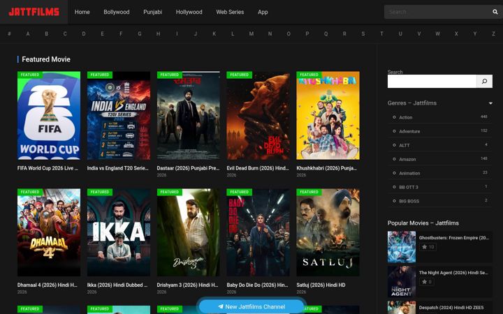Filter titles by letter Z
This screenshot has height=314, width=503.
click(493, 33)
